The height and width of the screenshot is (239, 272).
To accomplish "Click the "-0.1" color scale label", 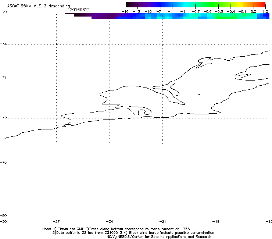I will click(242, 12).
